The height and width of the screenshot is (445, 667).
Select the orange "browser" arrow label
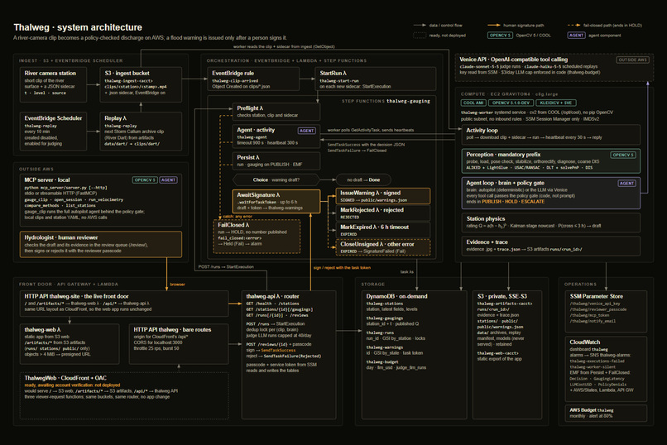click(177, 285)
